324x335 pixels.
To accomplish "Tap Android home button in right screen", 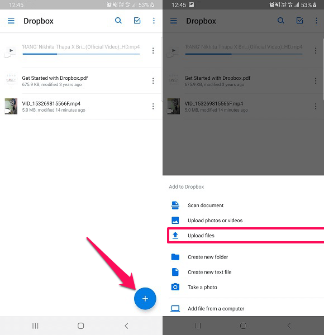I will click(x=243, y=326).
